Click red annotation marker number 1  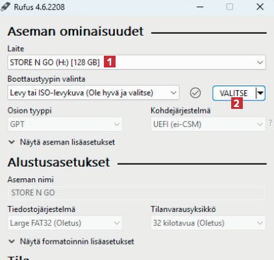110,62
